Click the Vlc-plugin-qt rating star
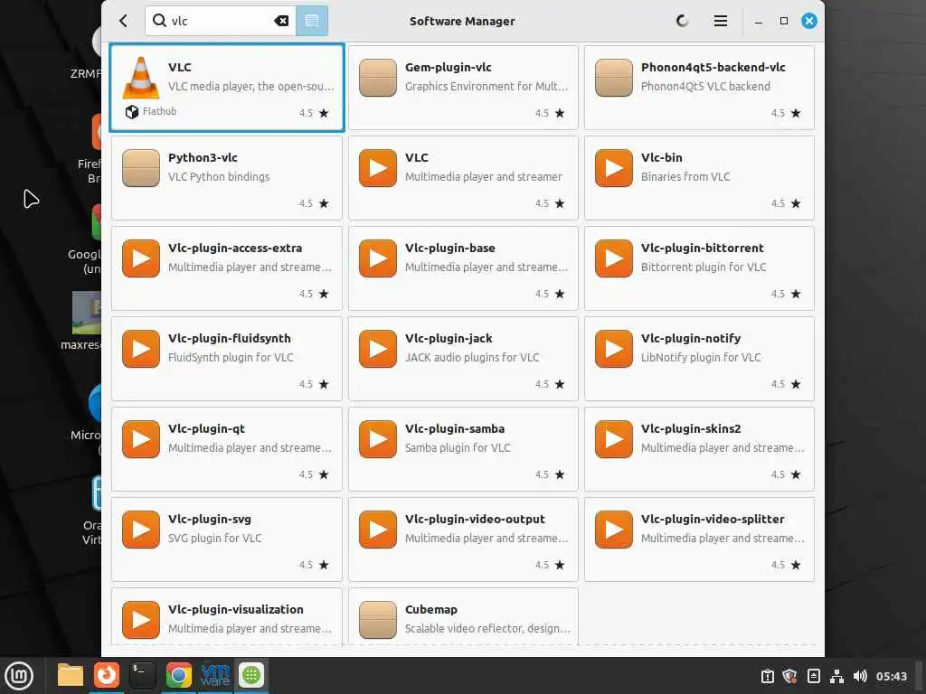This screenshot has height=694, width=926. [x=324, y=474]
